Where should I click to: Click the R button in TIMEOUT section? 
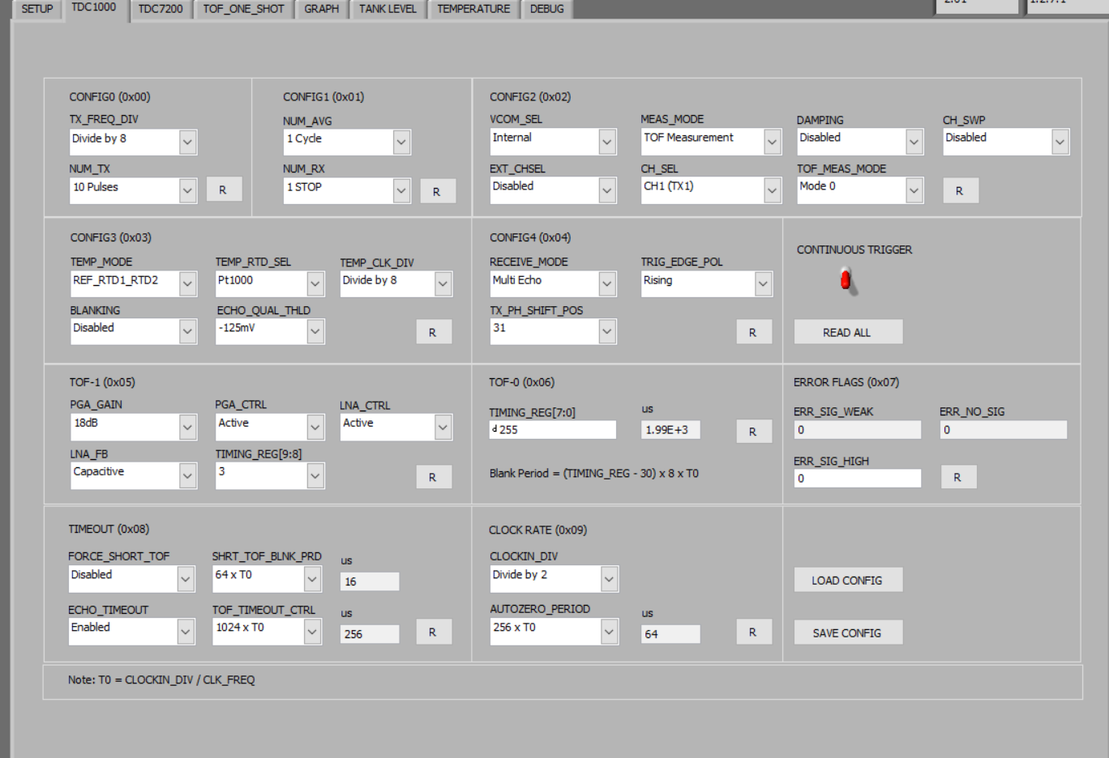coord(433,632)
